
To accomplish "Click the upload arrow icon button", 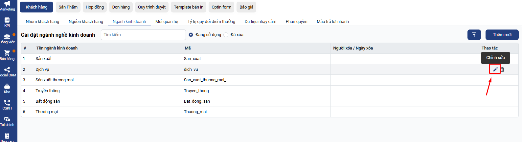I will (474, 35).
